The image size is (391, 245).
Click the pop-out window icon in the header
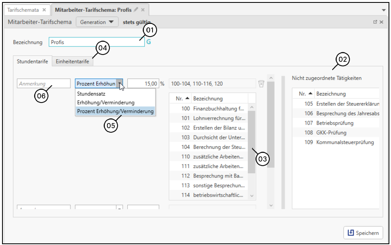[x=375, y=22]
